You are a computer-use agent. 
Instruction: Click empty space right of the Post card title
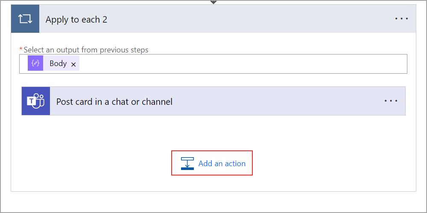click(278, 101)
